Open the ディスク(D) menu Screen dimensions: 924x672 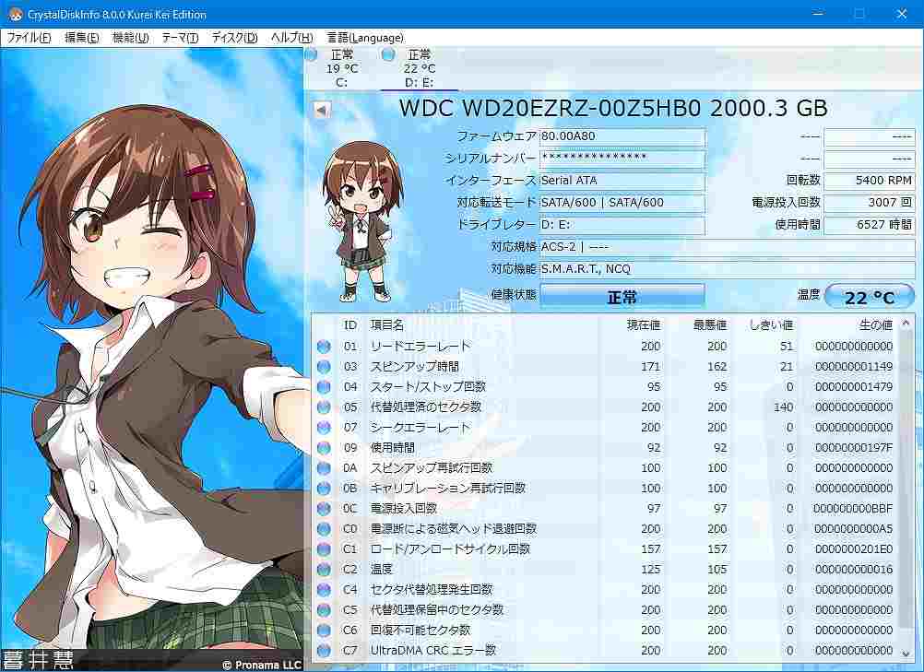pos(234,38)
